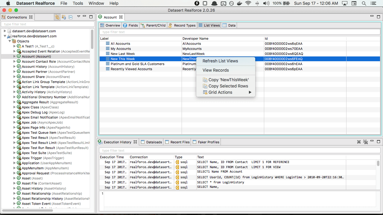Viewport: 383px width, 215px height.
Task: Click the object grouping icon in Connections toolbar
Action: click(64, 17)
